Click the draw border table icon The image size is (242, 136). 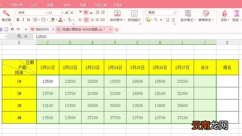[x=43, y=20]
